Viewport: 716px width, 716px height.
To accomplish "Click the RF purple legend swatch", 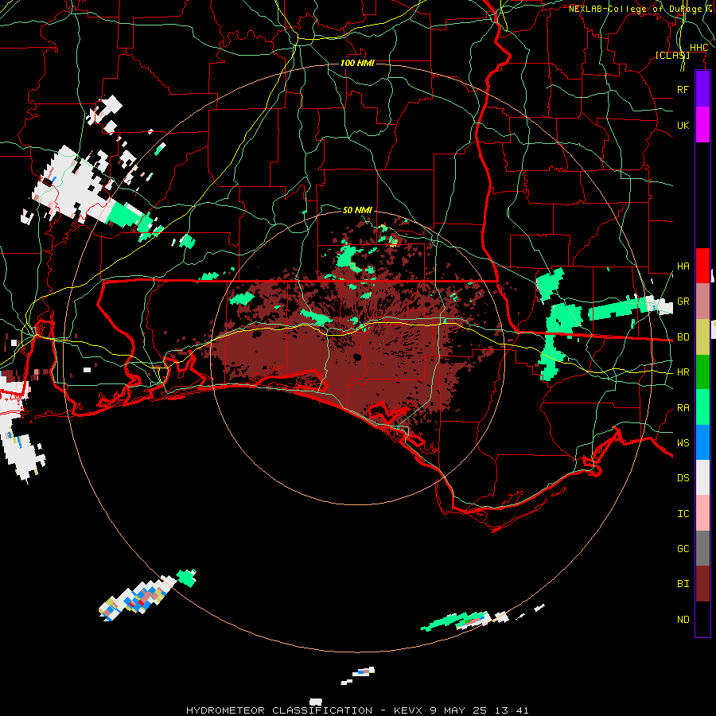I will tap(702, 89).
